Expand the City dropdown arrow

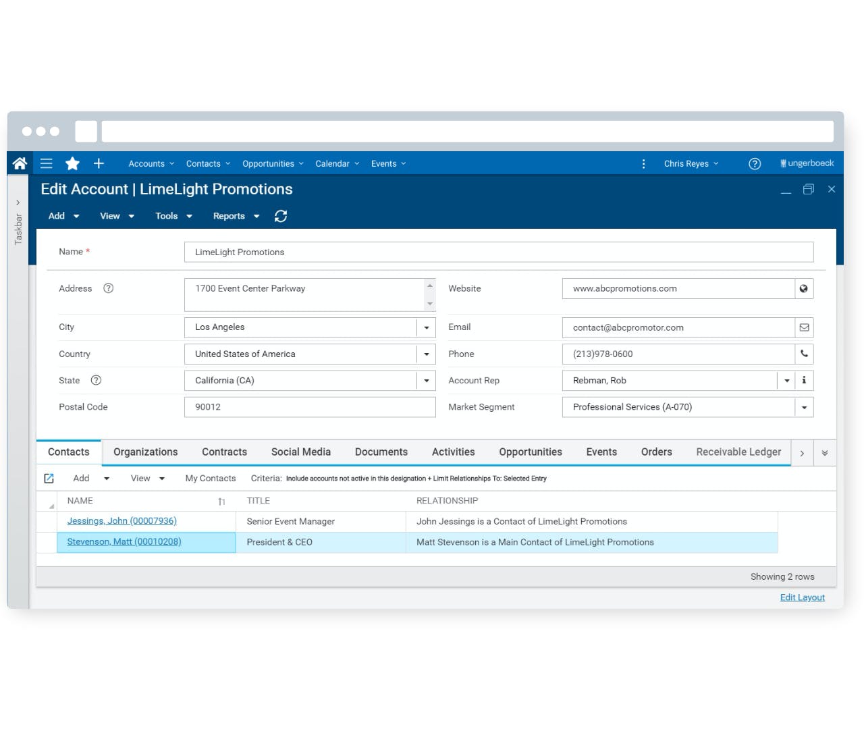(x=426, y=327)
